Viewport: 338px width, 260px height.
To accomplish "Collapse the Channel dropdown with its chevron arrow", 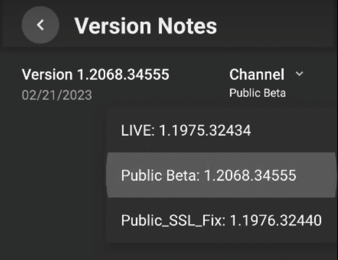I will click(x=299, y=74).
